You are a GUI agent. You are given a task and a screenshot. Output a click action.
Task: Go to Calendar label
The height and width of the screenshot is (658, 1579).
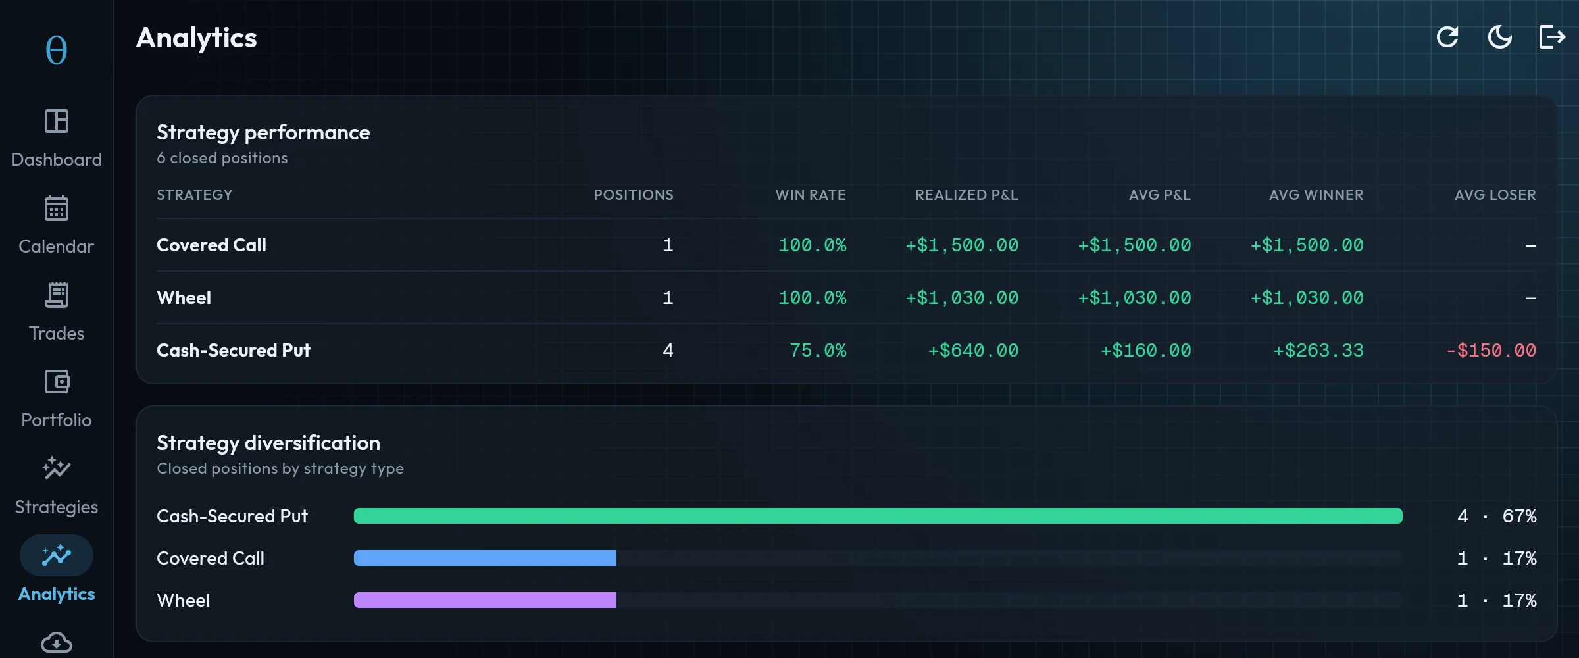pos(57,247)
